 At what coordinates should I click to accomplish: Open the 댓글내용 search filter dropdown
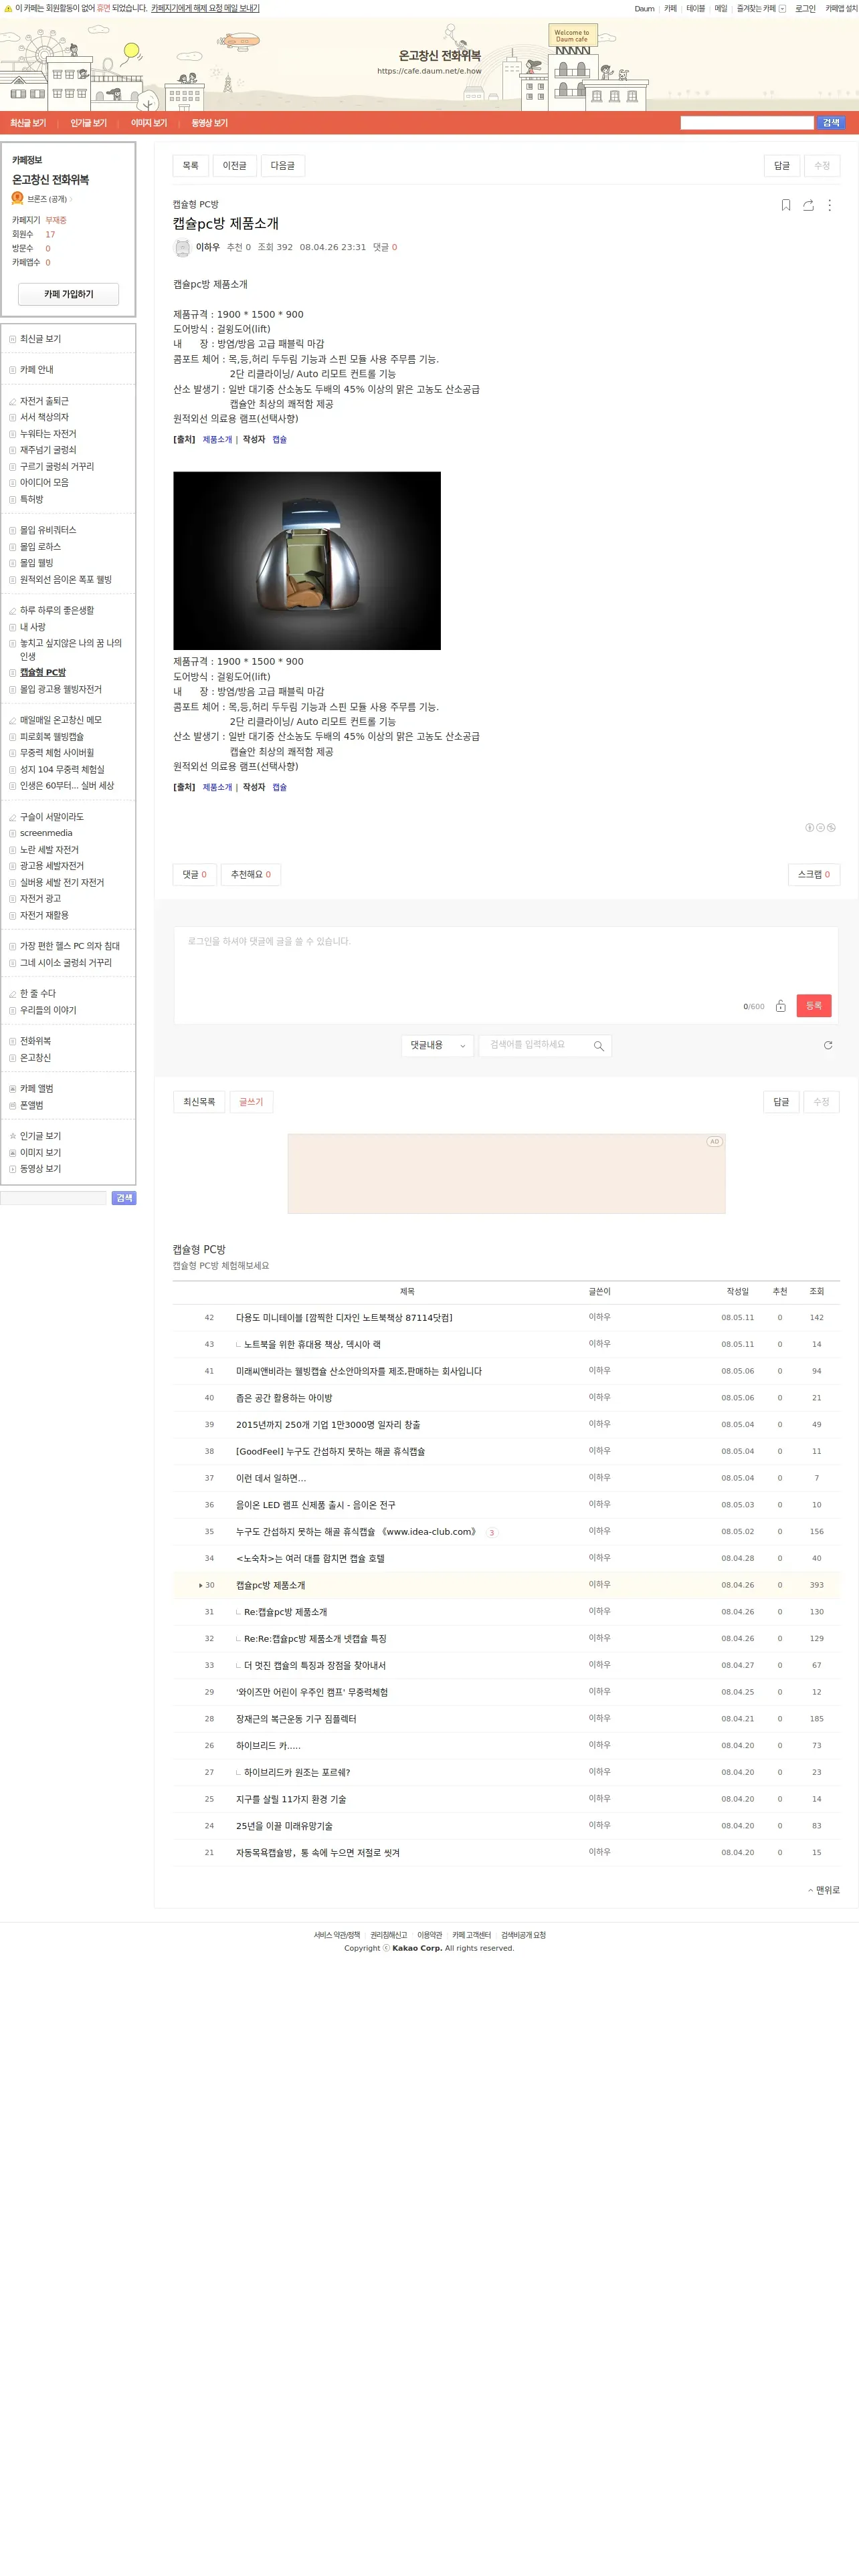point(437,1045)
